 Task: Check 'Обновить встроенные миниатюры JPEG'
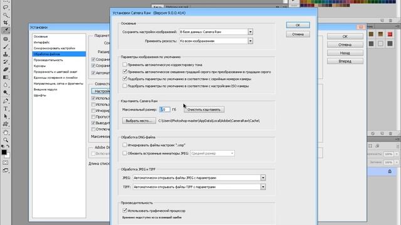[x=125, y=153]
